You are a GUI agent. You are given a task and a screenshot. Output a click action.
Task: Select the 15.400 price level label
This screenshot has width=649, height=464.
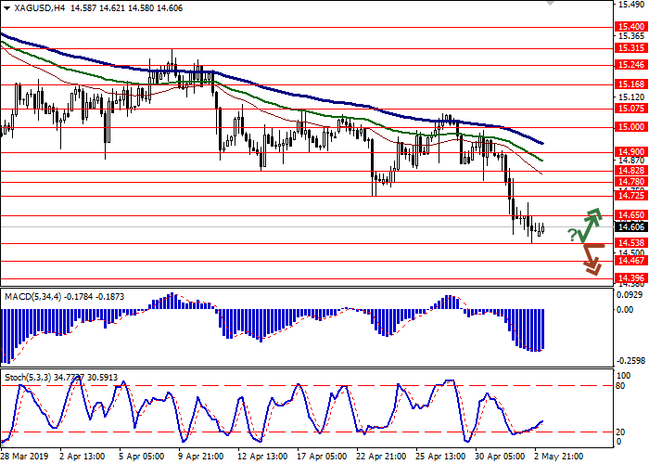click(630, 28)
